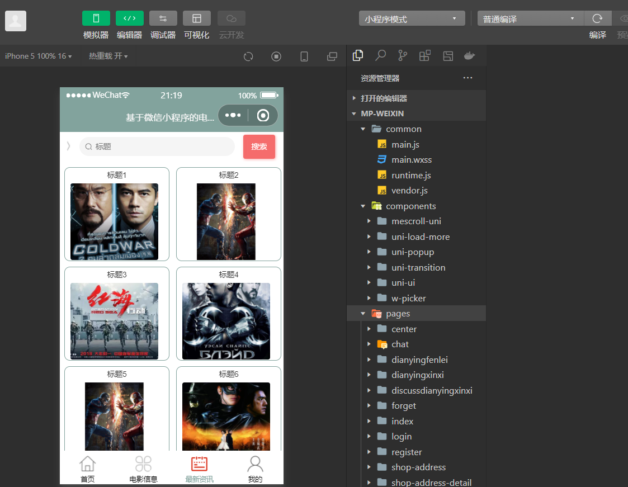The image size is (628, 487).
Task: Open the 热重载 hot reload dropdown
Action: 108,56
